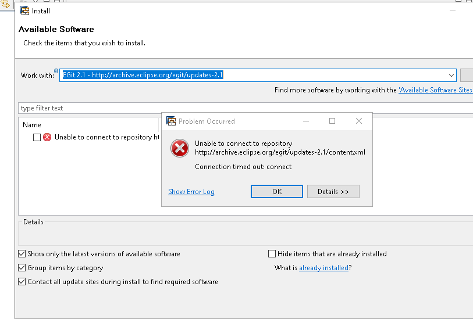Tick the checkbox beside Unable to connect row

37,137
